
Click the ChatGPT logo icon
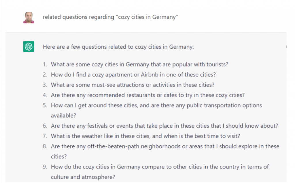tap(29, 46)
